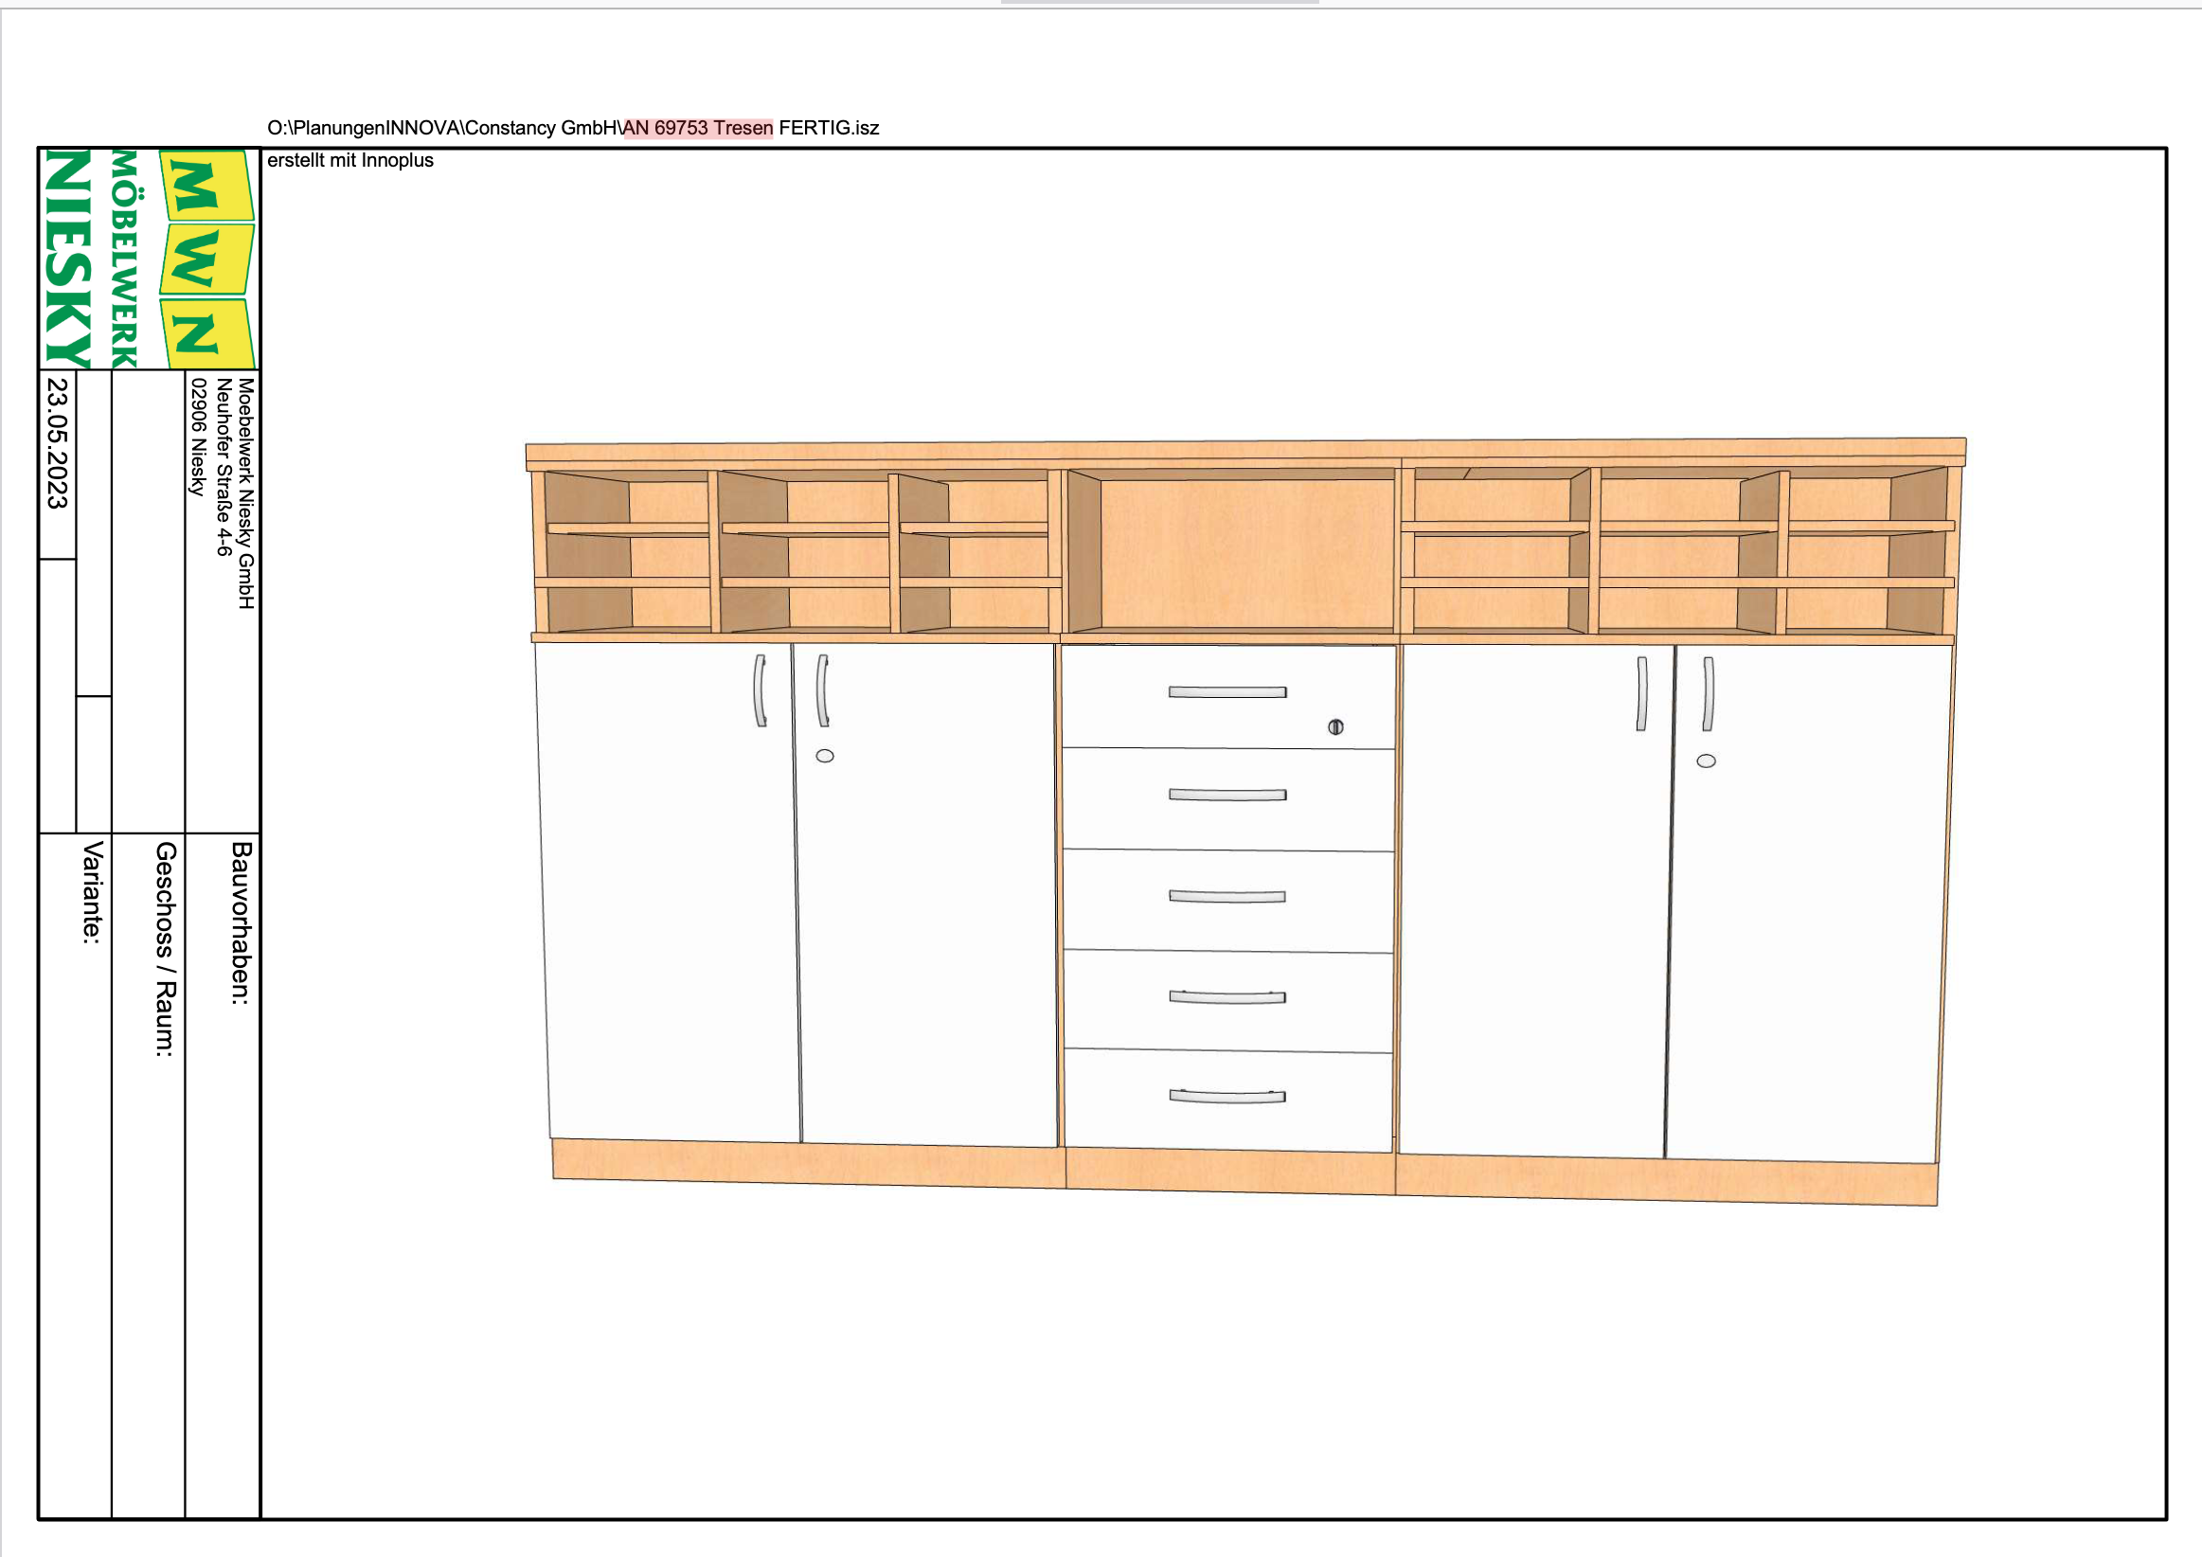
Task: Click the cylinder lock on the top drawer
Action: [x=1336, y=727]
